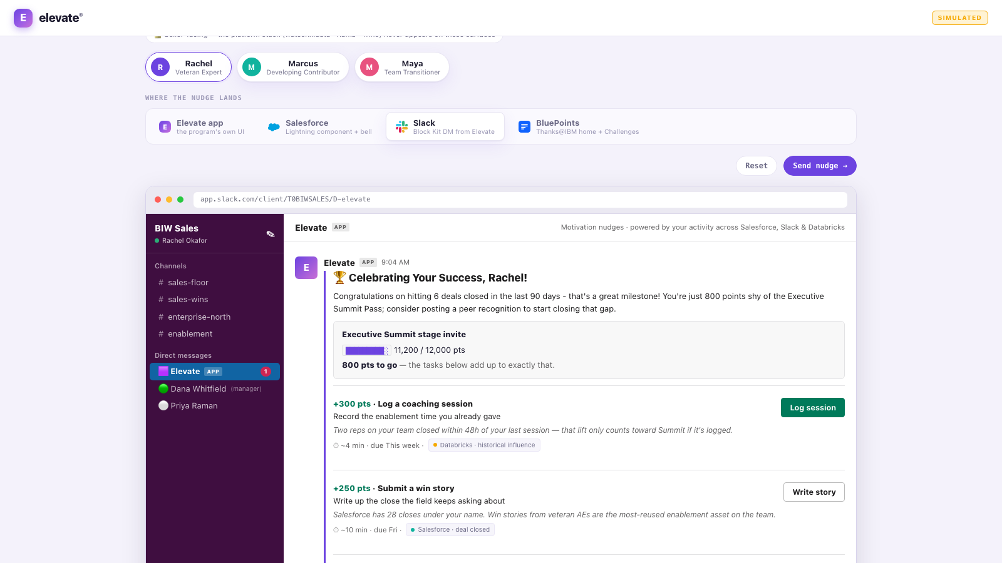Select Maya Team Transitioner persona

pos(402,67)
